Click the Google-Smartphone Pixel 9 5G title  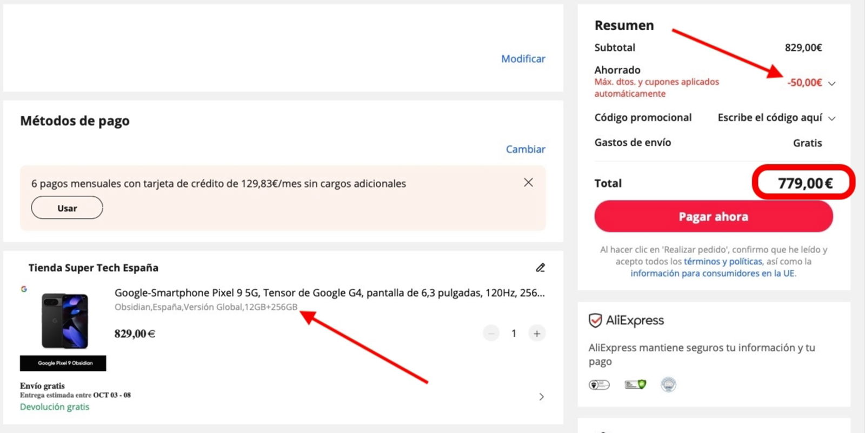pyautogui.click(x=330, y=292)
